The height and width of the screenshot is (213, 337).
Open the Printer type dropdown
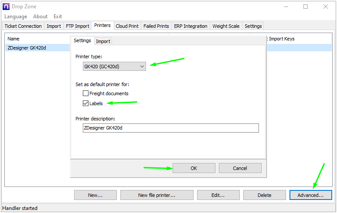114,66
